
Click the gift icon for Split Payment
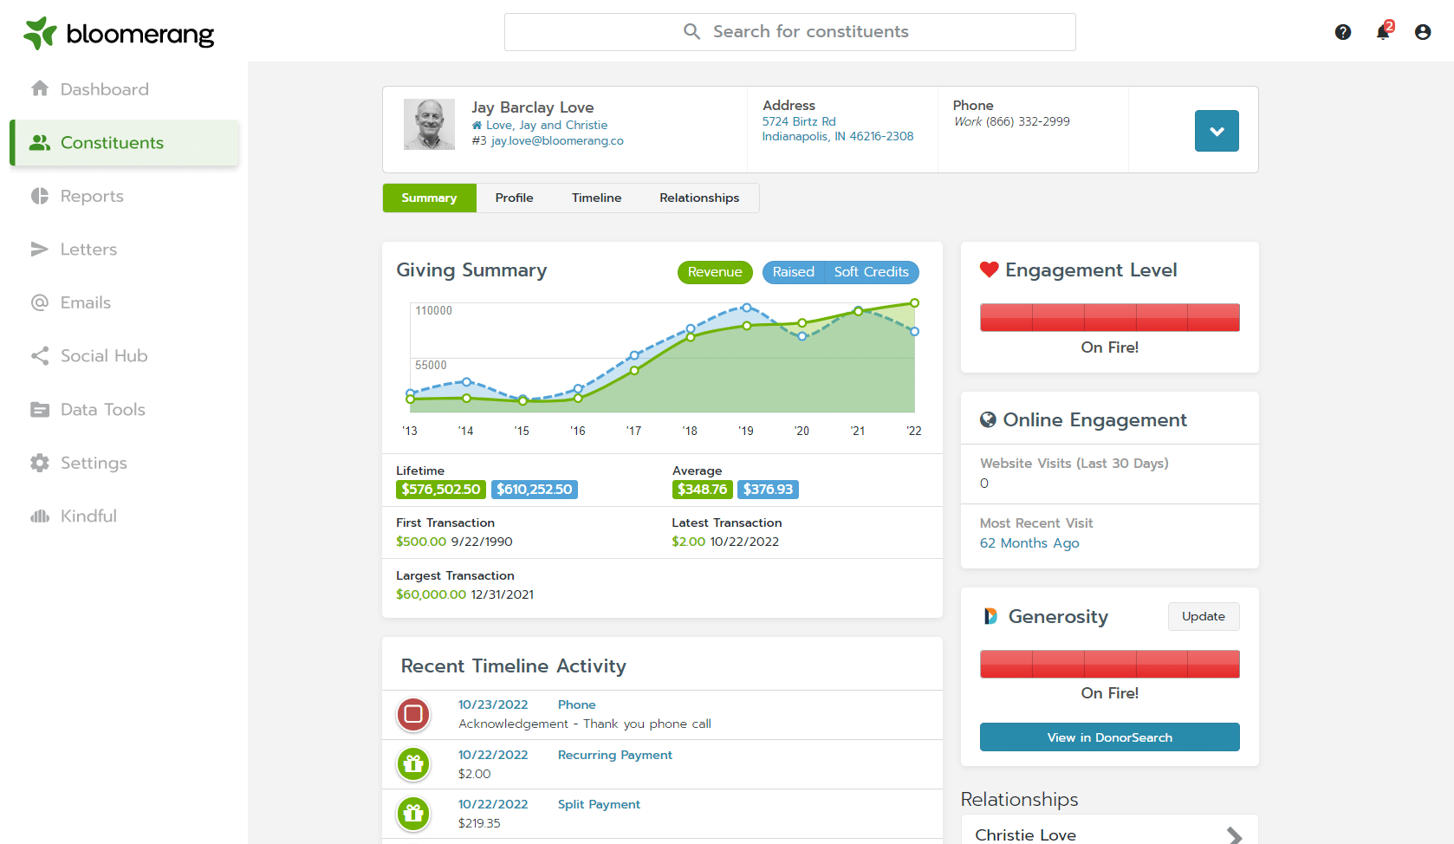[x=413, y=814]
